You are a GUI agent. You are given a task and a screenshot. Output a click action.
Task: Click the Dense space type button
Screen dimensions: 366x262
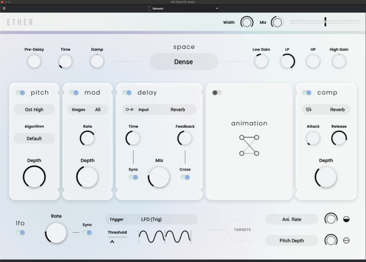point(184,61)
